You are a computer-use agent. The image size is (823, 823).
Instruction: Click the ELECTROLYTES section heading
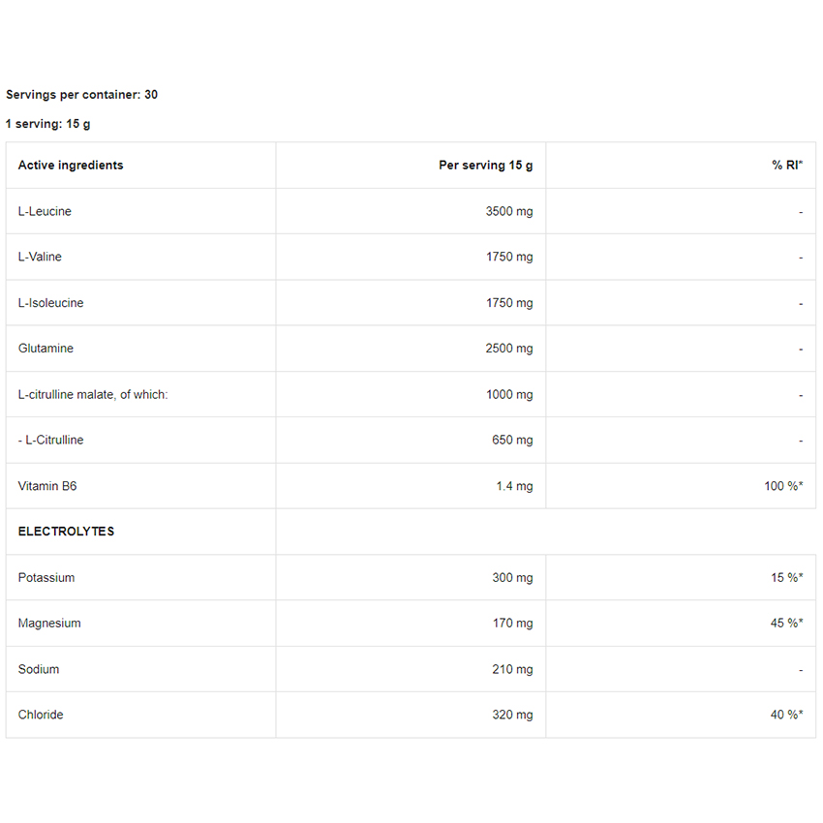click(x=66, y=532)
